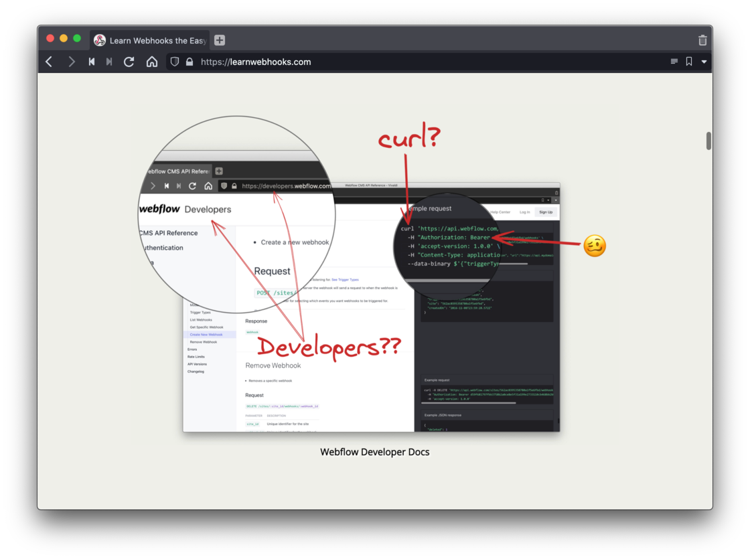Minimize the window with yellow button
The image size is (750, 559).
[x=63, y=38]
